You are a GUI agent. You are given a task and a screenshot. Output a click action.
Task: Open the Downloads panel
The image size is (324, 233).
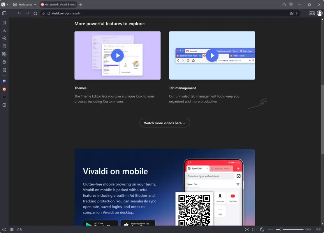pos(4,30)
